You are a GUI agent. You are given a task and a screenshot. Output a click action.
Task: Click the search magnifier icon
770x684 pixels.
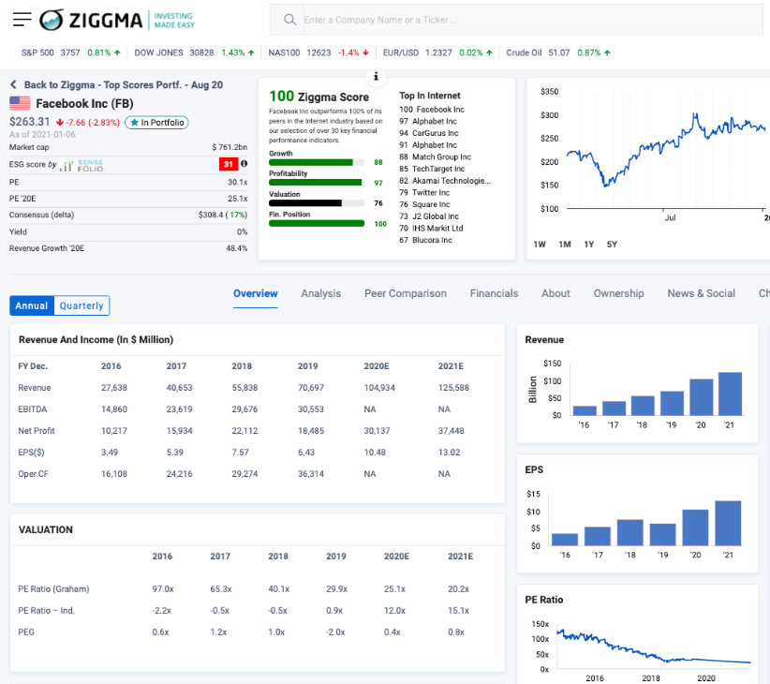289,20
